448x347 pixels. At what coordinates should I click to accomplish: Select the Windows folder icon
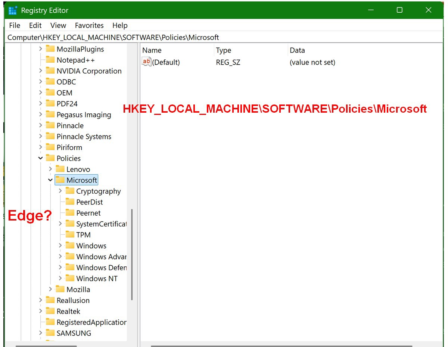pyautogui.click(x=70, y=246)
